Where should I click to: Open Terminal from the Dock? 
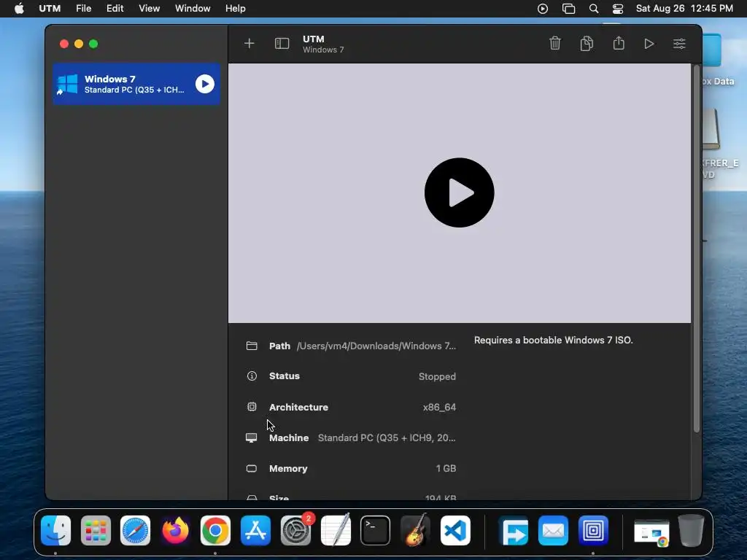(376, 531)
